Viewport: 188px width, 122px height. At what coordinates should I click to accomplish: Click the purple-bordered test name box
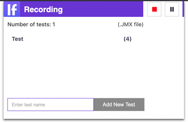pyautogui.click(x=50, y=104)
